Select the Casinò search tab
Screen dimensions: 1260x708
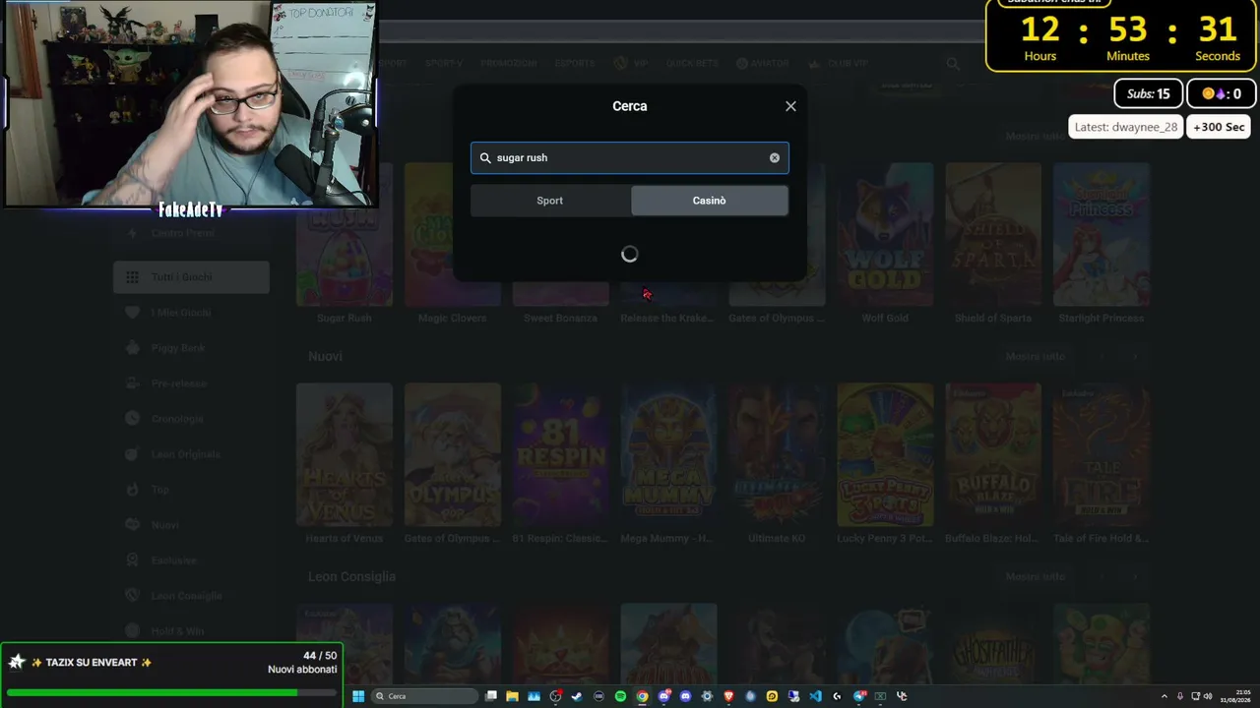[x=709, y=201]
